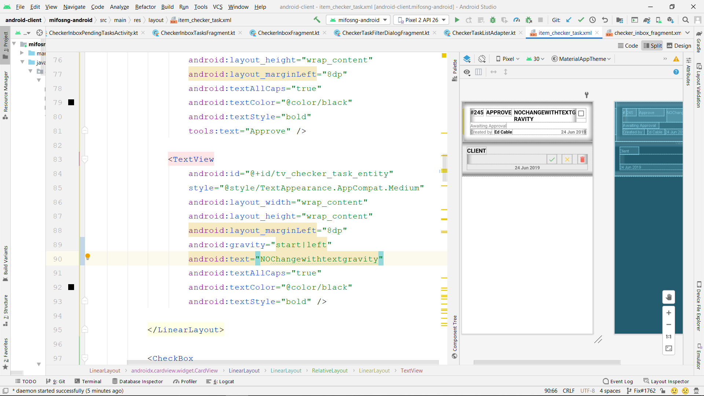Screen dimensions: 704x396
Task: Click the Debug app bug icon
Action: pyautogui.click(x=493, y=20)
